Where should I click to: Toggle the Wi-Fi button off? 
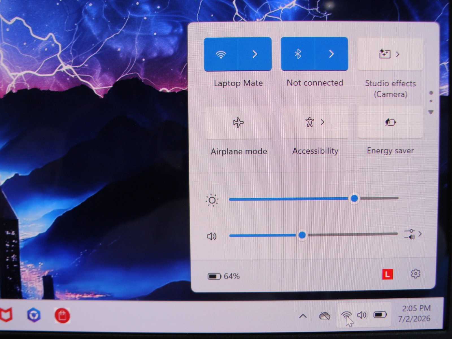(221, 54)
